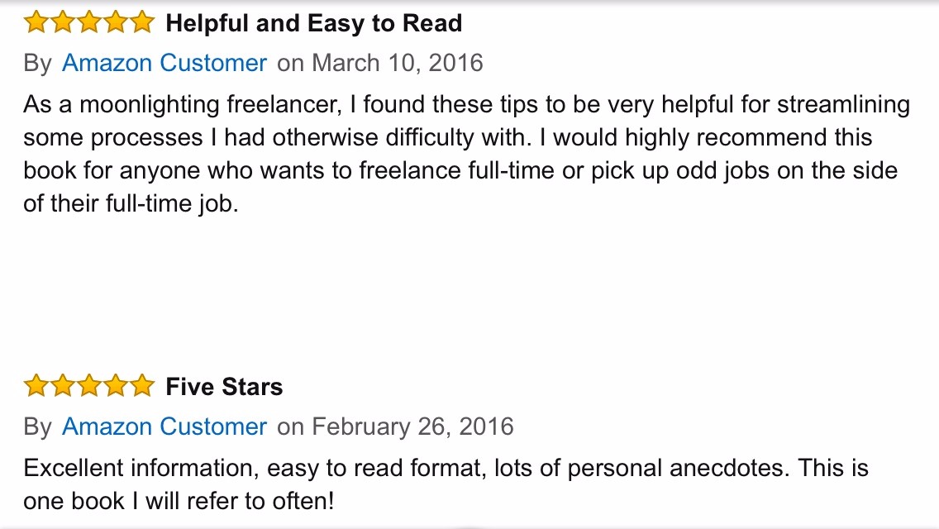
Task: Click the fourth star of the Five Stars rating
Action: coord(116,386)
